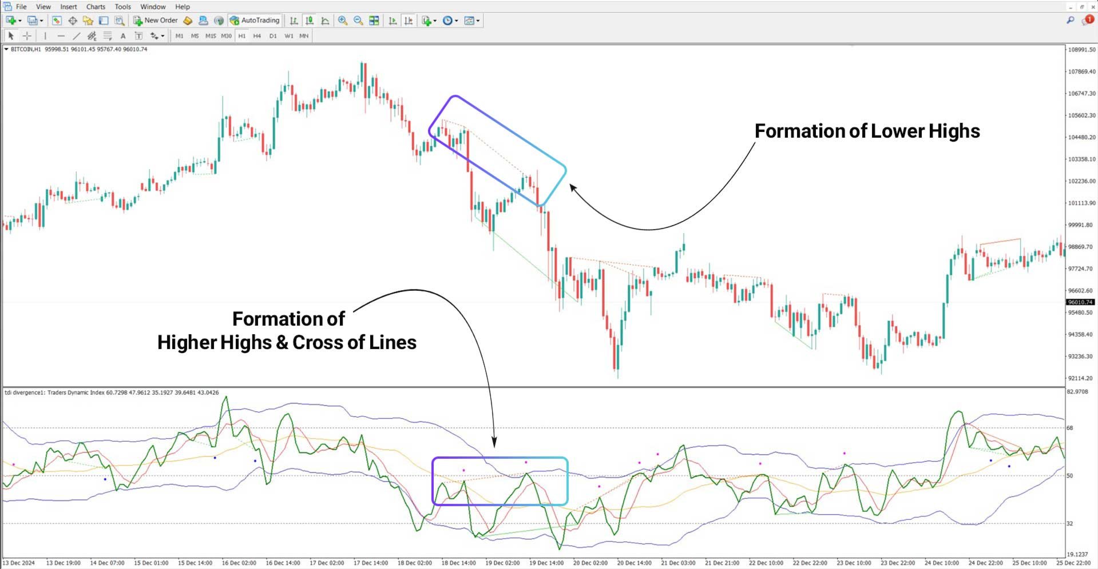Open the notifications chat icon
This screenshot has height=569, width=1098.
[1087, 21]
